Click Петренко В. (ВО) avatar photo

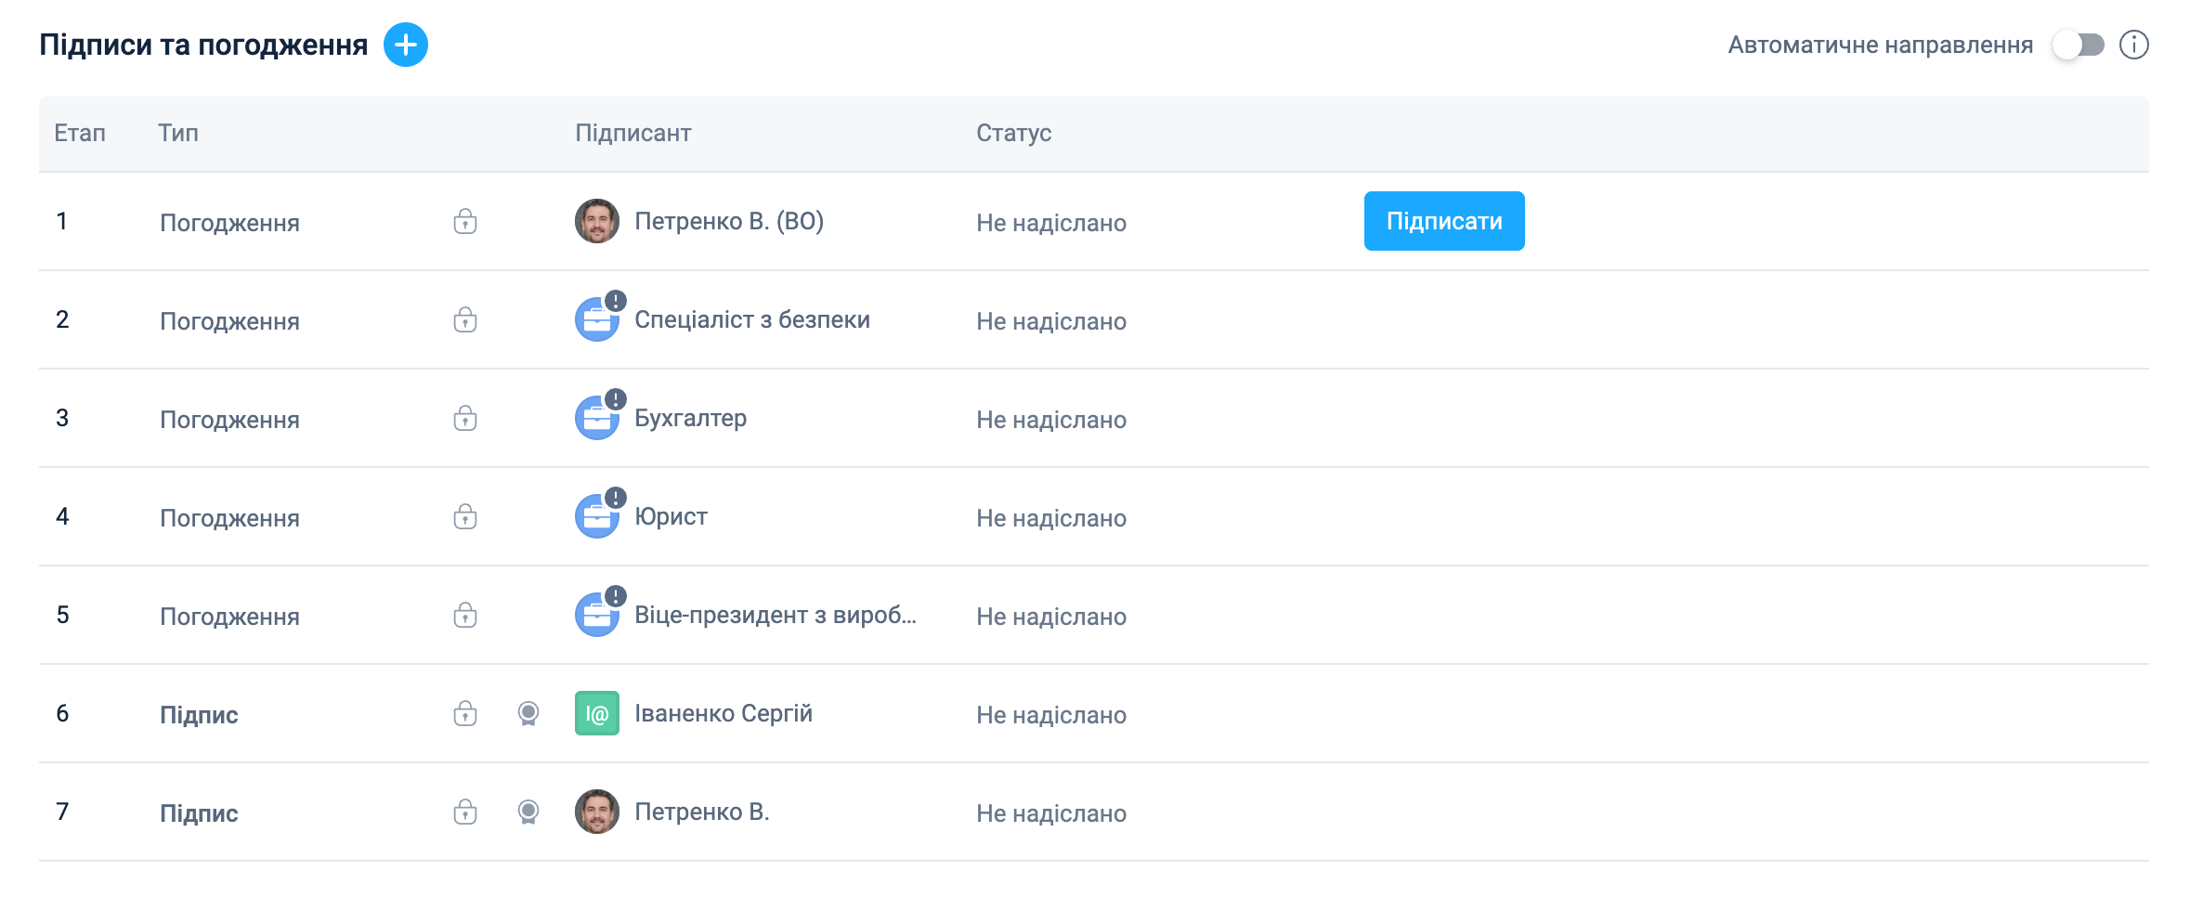(597, 221)
